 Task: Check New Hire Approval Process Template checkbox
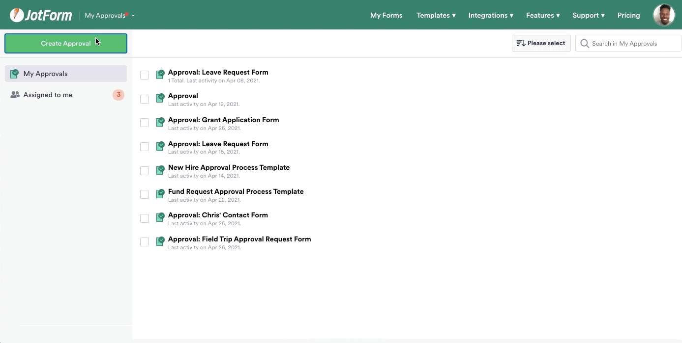coord(145,171)
